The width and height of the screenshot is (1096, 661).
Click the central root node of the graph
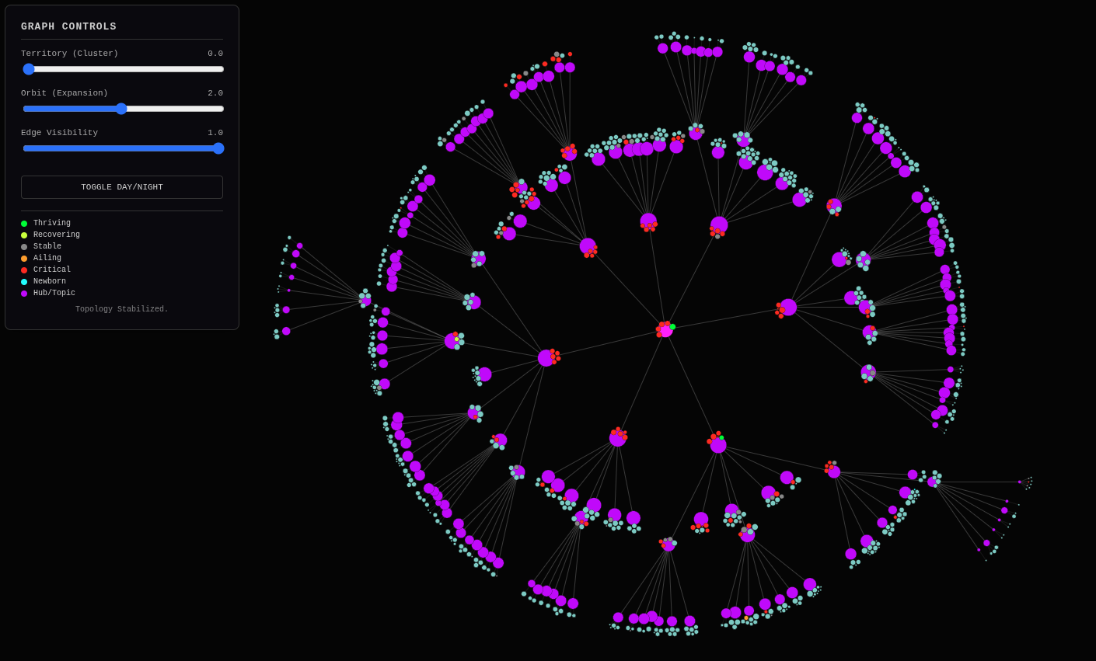click(665, 330)
